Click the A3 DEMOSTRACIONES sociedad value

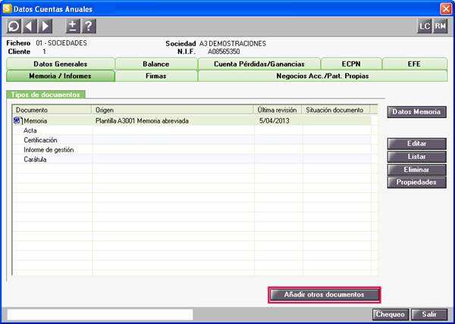click(233, 44)
